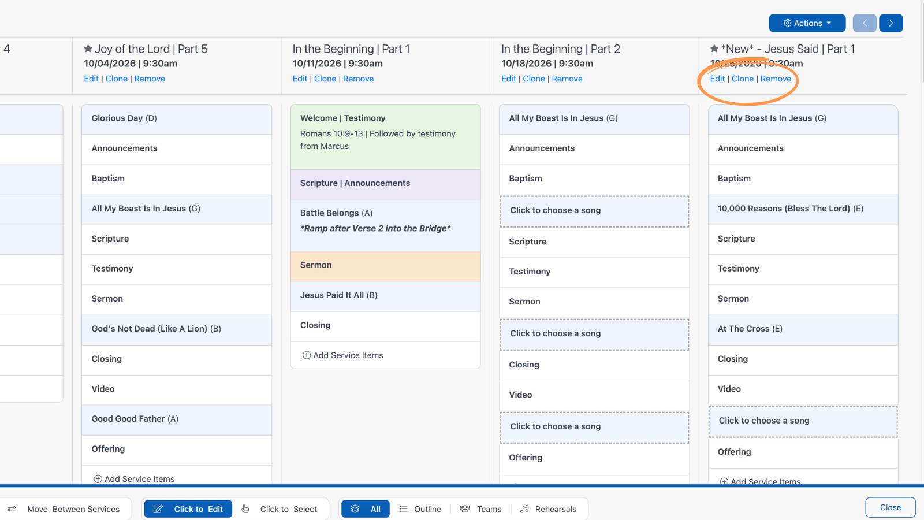Open the Actions dropdown menu
Image resolution: width=924 pixels, height=520 pixels.
807,23
